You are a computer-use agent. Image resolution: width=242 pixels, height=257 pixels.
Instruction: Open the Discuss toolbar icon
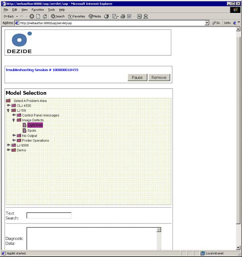[139, 16]
